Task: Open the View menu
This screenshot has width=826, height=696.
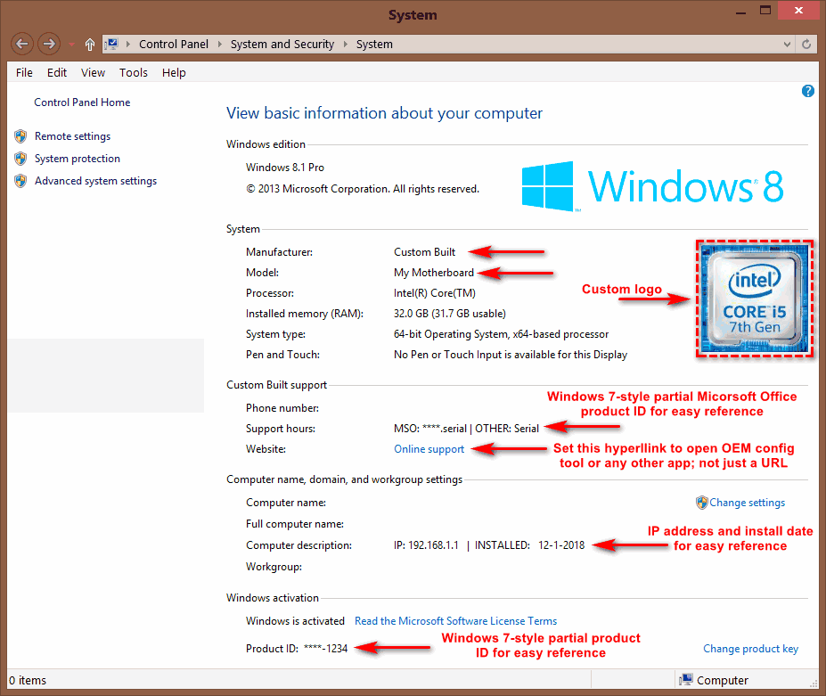Action: (x=93, y=72)
